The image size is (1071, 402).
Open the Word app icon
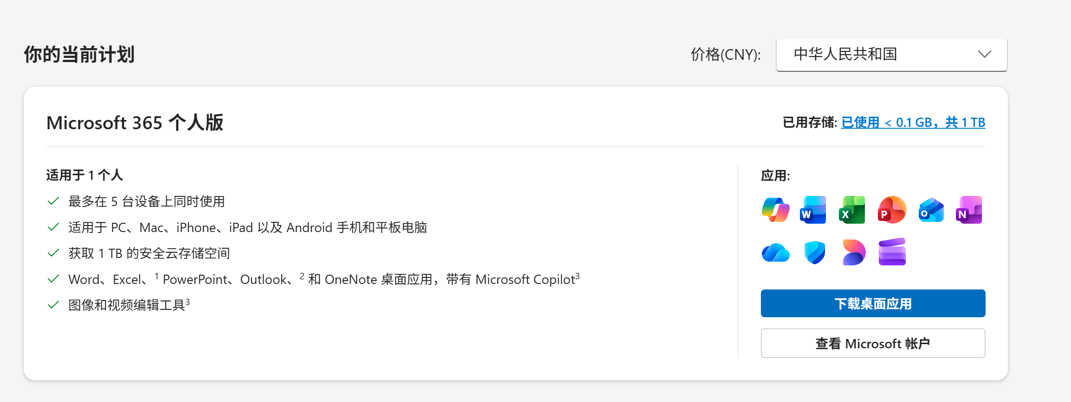point(813,210)
